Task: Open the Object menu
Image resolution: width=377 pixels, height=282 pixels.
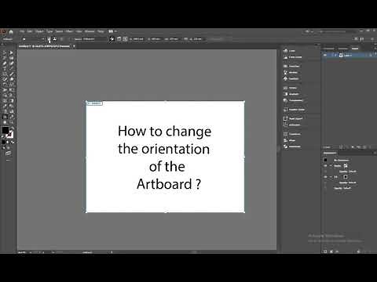Action: point(39,31)
